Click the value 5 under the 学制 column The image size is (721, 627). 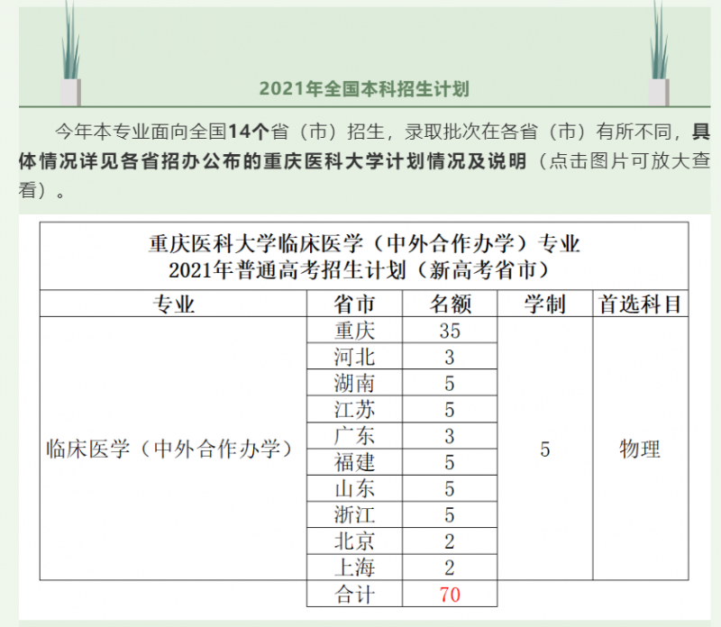point(545,449)
